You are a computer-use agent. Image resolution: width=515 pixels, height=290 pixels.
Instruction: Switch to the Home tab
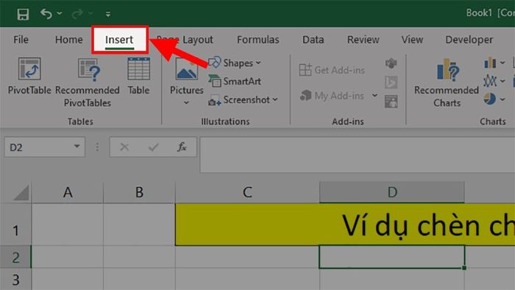68,40
